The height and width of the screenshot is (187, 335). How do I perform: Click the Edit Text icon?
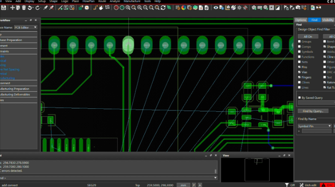[x=72, y=8]
